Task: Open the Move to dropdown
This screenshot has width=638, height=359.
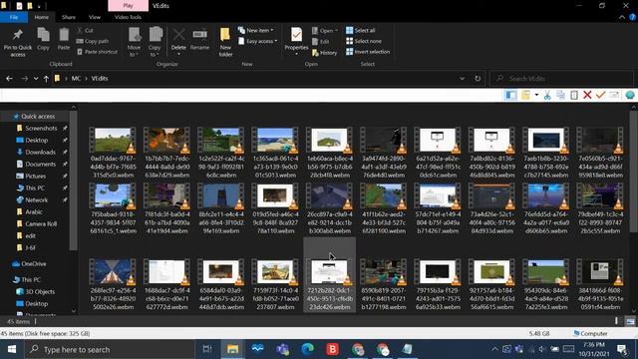Action: (134, 42)
